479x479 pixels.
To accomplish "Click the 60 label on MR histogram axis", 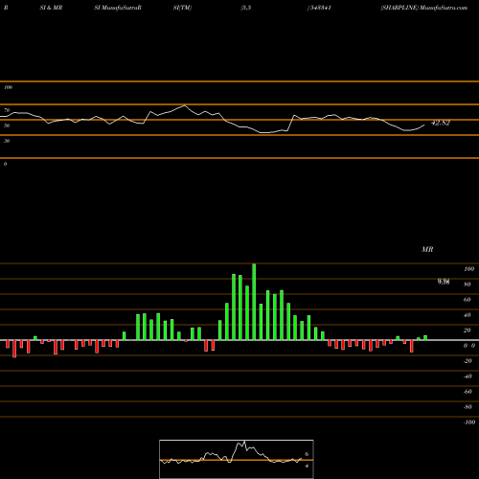I will pyautogui.click(x=468, y=300).
